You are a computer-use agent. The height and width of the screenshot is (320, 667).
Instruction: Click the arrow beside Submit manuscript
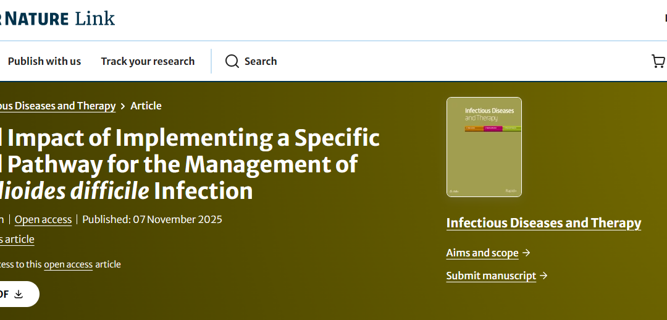543,276
